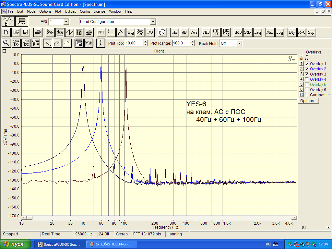
Task: Click the Plot Range value field
Action: coord(181,43)
